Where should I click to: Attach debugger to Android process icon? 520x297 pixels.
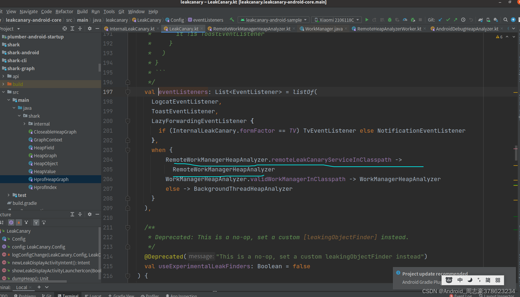(413, 20)
